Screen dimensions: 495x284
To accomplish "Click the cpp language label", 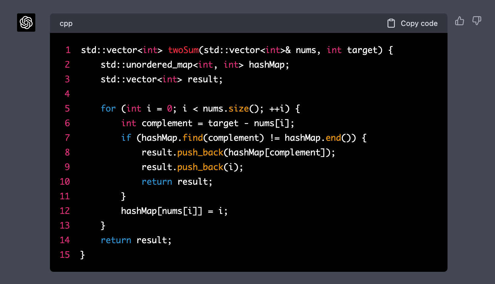I will coord(66,23).
